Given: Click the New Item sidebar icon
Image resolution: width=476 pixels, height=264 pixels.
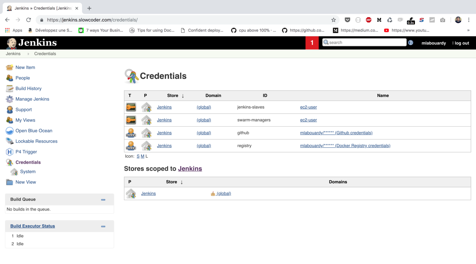Looking at the screenshot, I should tap(10, 67).
